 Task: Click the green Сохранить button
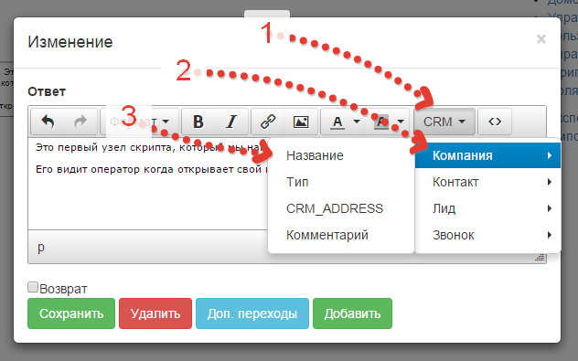coord(71,313)
